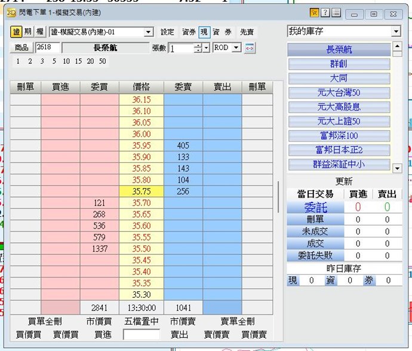The width and height of the screenshot is (412, 351).
Task: Increase 張數 quantity with up arrow
Action: pyautogui.click(x=198, y=46)
